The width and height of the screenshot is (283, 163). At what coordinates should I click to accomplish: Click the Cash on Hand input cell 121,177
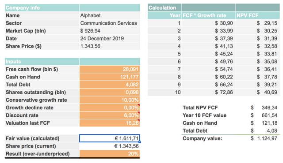pyautogui.click(x=110, y=77)
